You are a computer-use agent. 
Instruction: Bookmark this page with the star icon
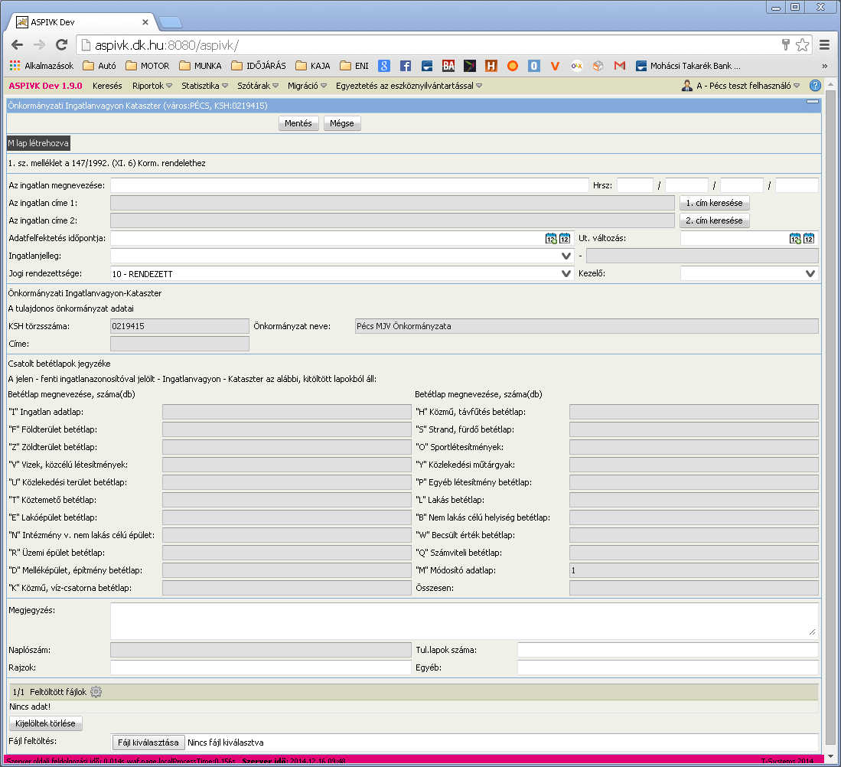pyautogui.click(x=803, y=45)
